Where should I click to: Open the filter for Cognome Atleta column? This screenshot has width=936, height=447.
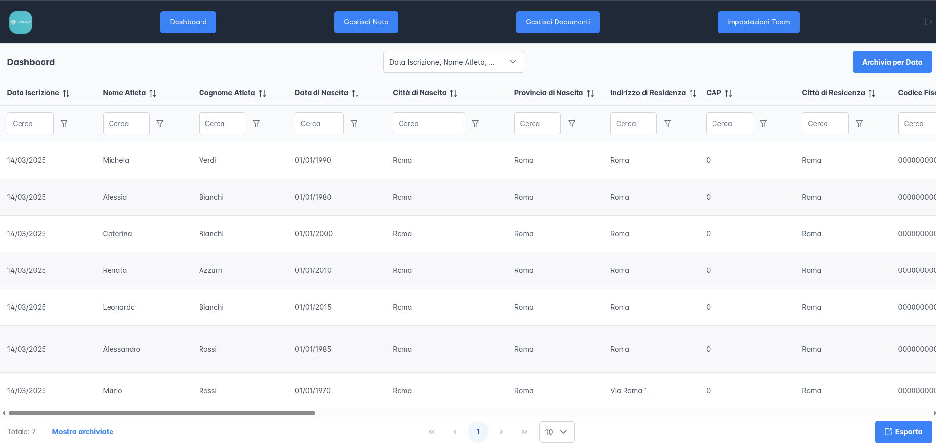pos(256,123)
